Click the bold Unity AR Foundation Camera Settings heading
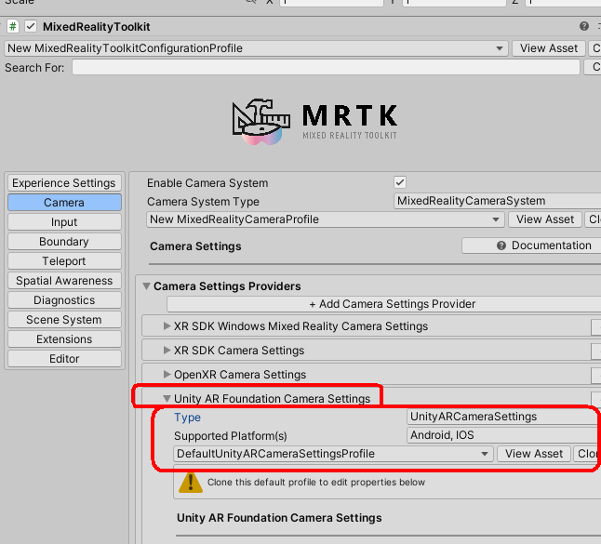This screenshot has width=601, height=544. pos(279,518)
